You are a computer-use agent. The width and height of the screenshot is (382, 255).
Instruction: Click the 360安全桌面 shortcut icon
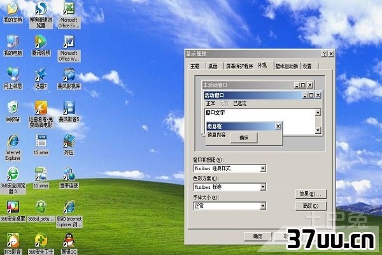coord(13,211)
